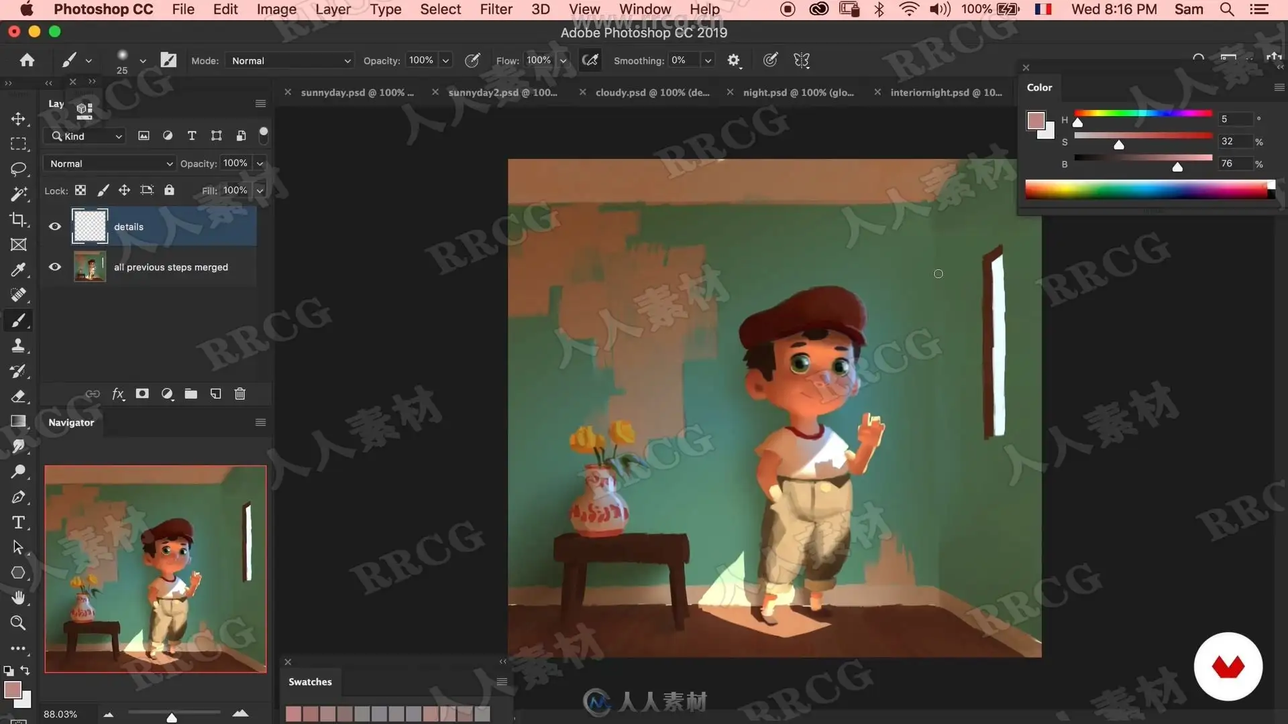The image size is (1288, 724).
Task: Select the Clone Stamp tool
Action: pos(18,346)
